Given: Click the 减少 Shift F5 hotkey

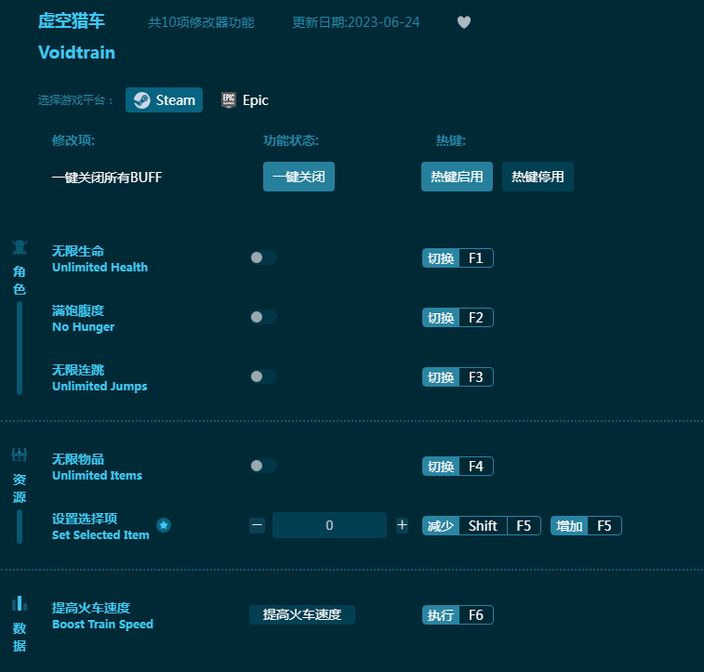Looking at the screenshot, I should [x=482, y=526].
